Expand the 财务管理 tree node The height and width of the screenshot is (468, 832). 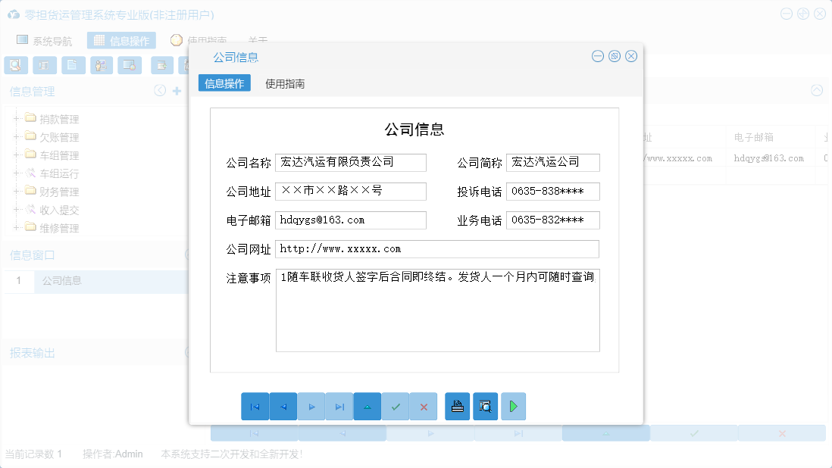pos(17,191)
